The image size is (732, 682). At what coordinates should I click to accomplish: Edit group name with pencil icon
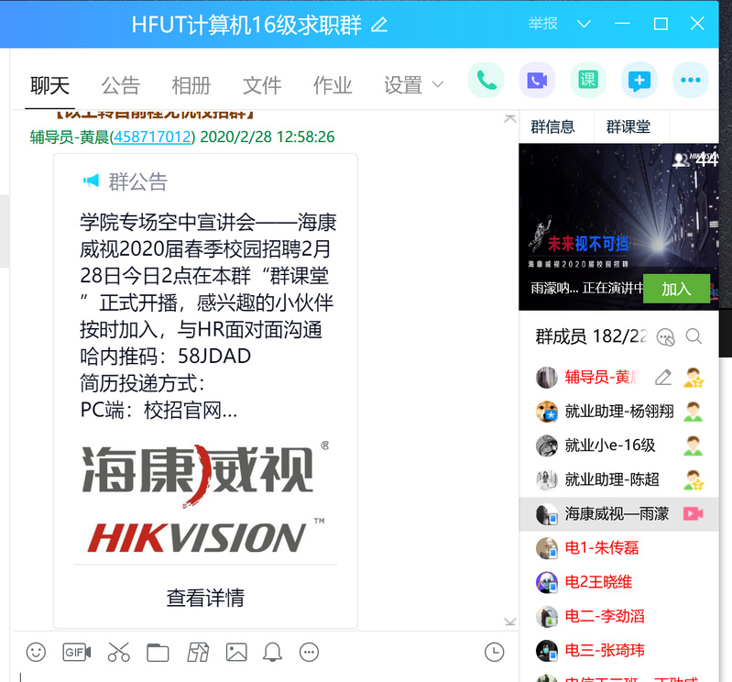[x=378, y=25]
